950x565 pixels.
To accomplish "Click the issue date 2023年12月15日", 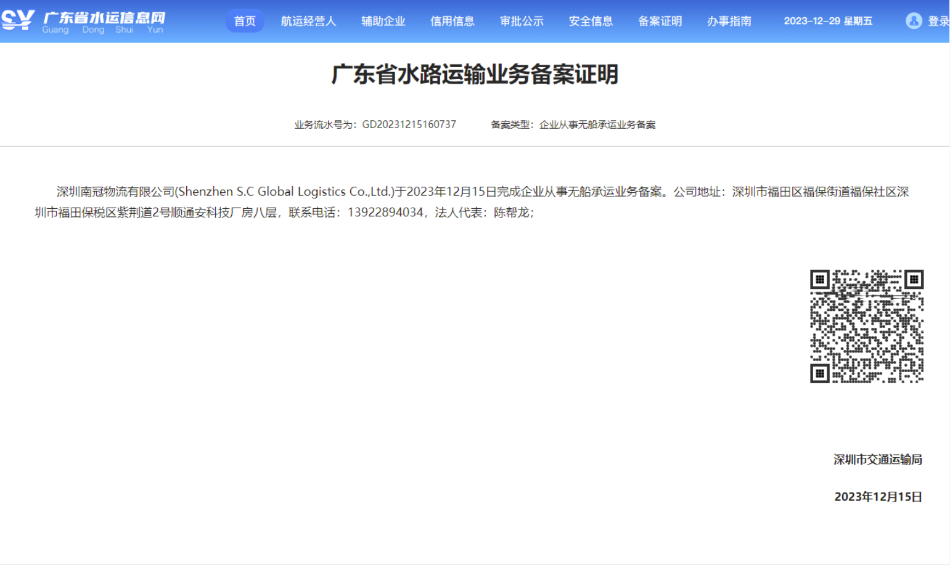I will (x=878, y=497).
